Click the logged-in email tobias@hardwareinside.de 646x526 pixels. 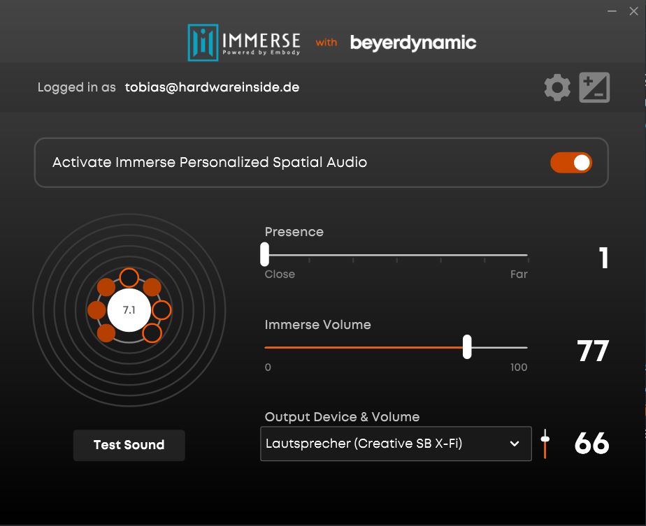pyautogui.click(x=212, y=87)
